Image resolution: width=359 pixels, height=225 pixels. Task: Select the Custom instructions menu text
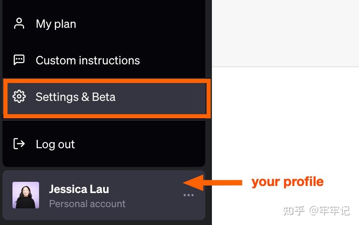point(88,60)
